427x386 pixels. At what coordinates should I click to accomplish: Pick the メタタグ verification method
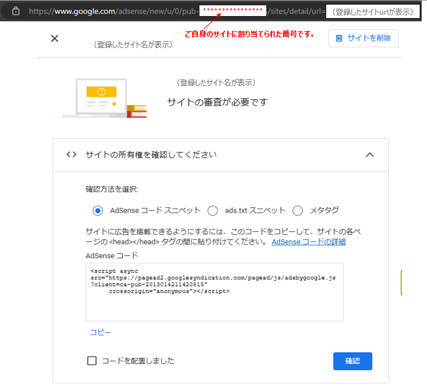(x=298, y=211)
